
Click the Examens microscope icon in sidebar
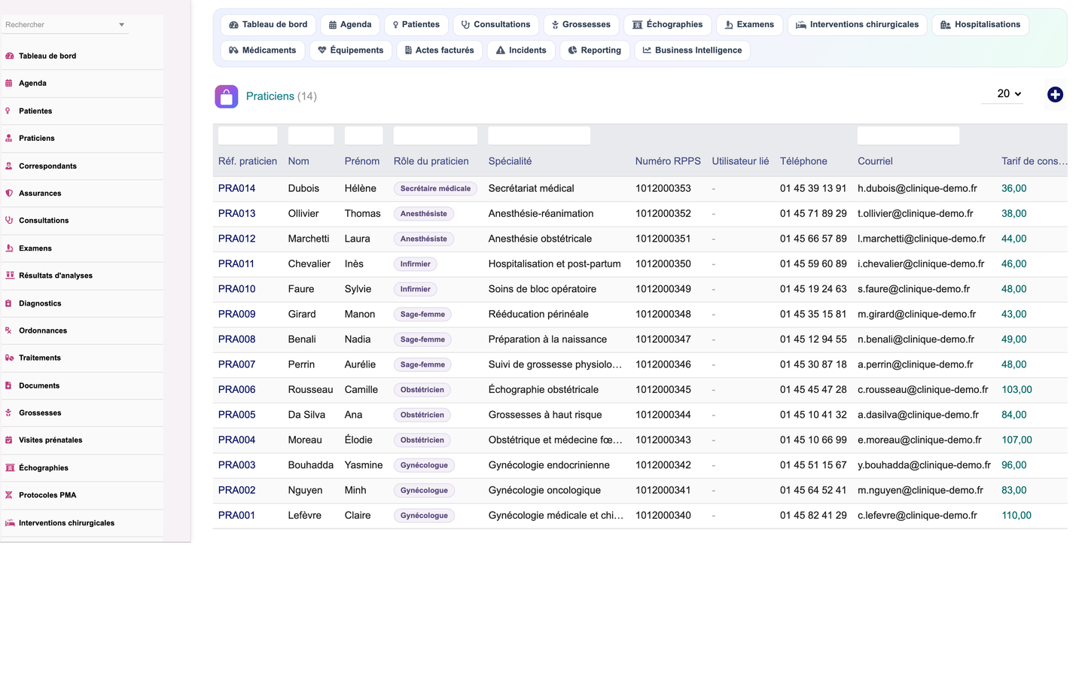point(9,248)
